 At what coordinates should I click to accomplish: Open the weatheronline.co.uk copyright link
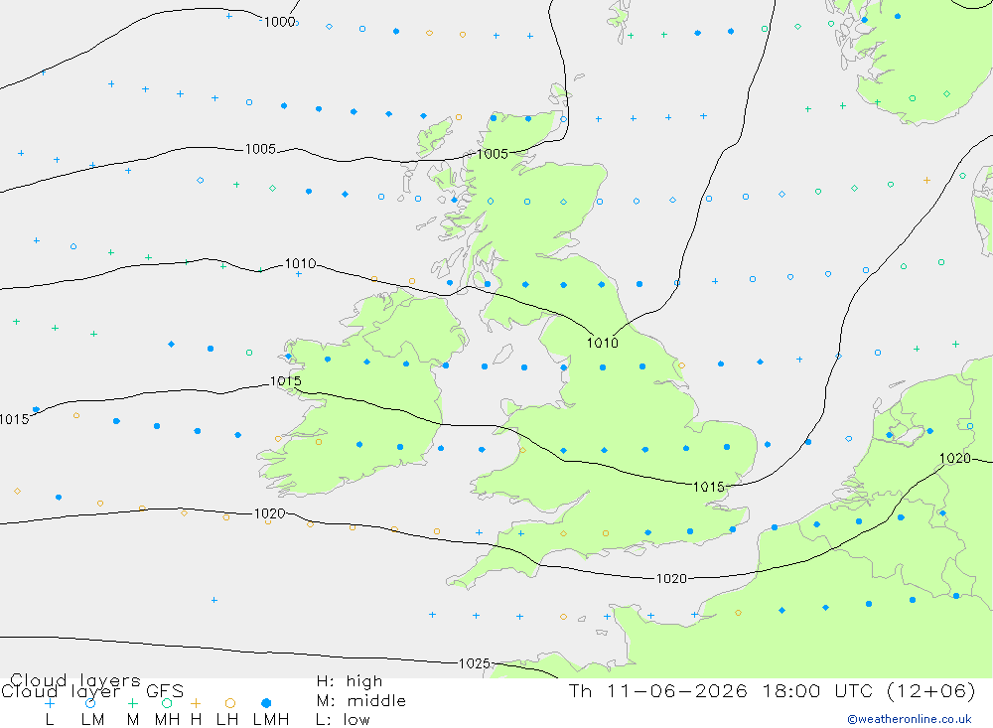click(910, 719)
